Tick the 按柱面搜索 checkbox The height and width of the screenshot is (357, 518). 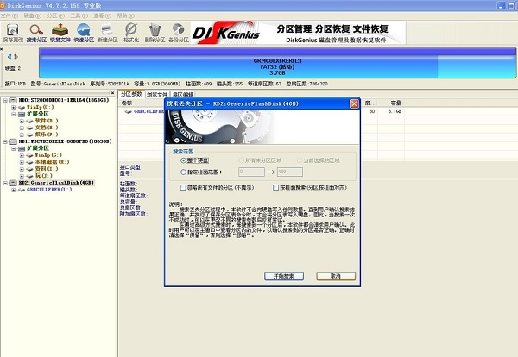click(x=276, y=188)
